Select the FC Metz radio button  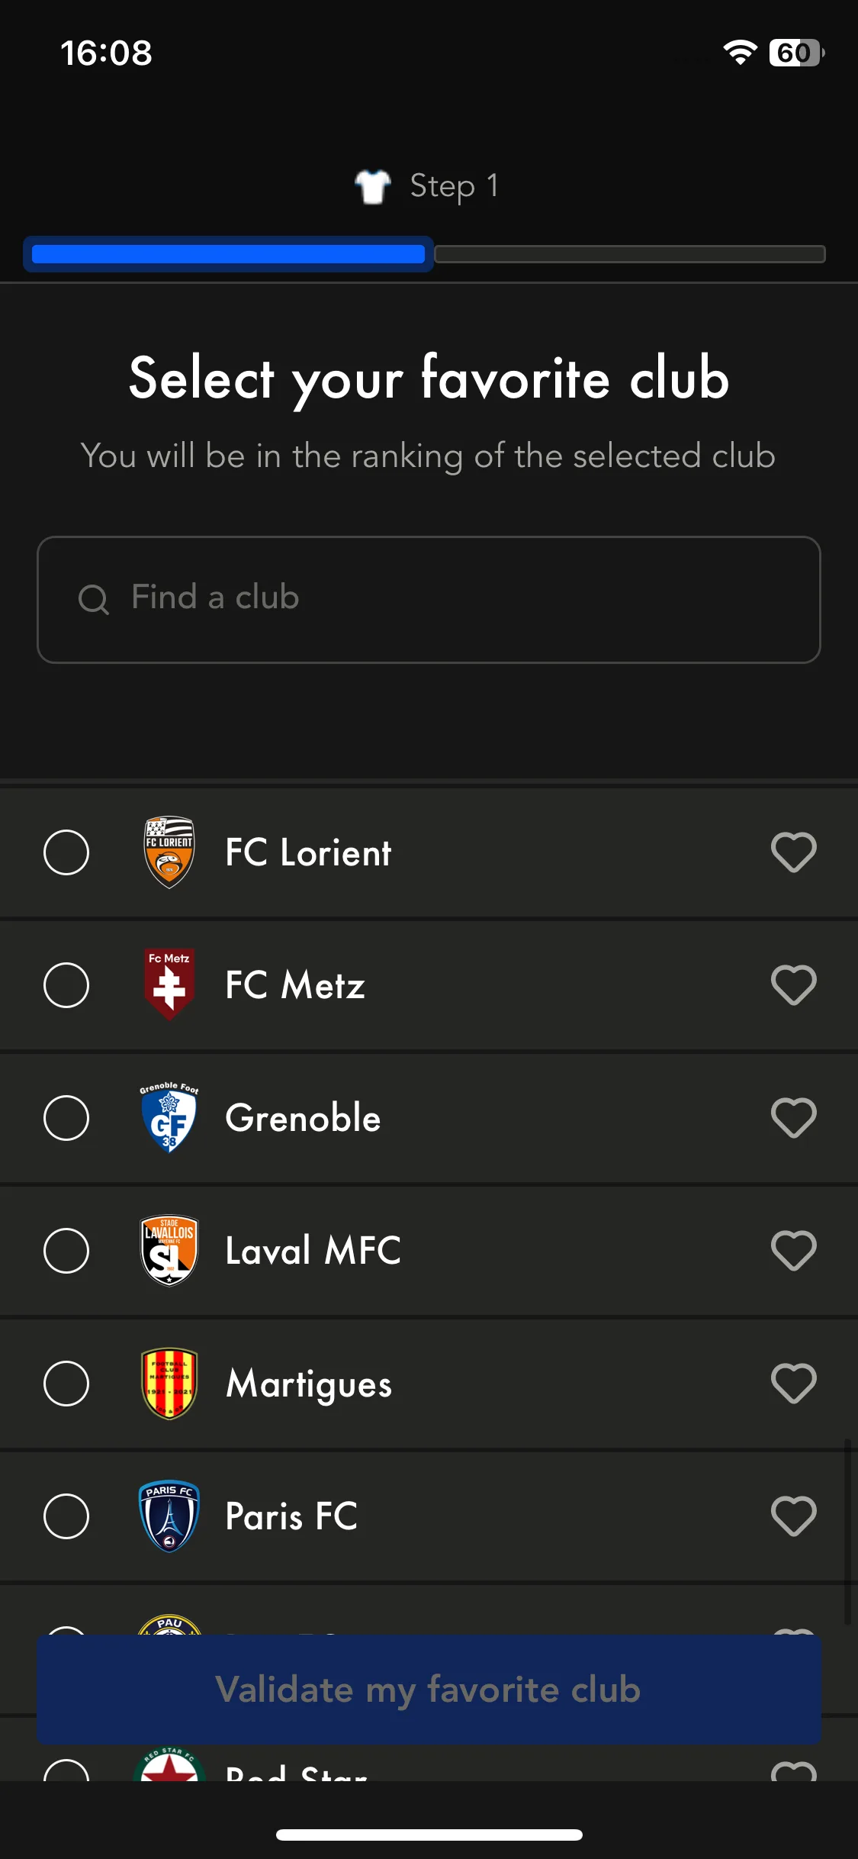66,984
